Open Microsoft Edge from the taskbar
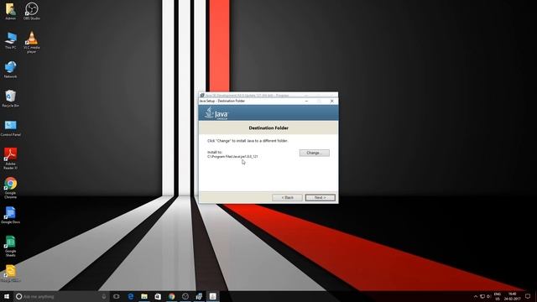 pos(131,296)
